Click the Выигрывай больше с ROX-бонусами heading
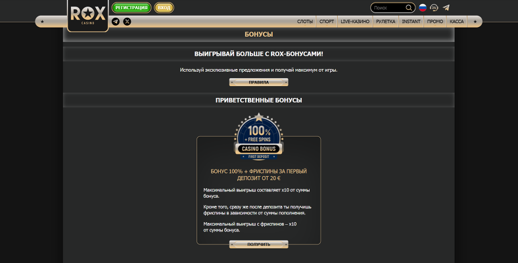518x263 pixels. 258,54
